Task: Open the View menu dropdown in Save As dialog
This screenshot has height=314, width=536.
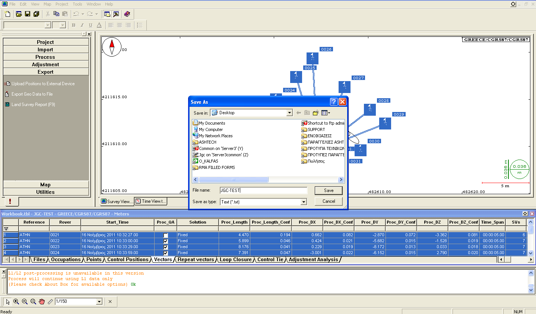Action: pos(326,113)
